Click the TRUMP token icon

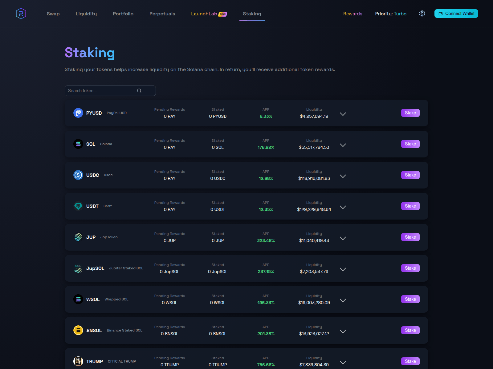coord(78,361)
